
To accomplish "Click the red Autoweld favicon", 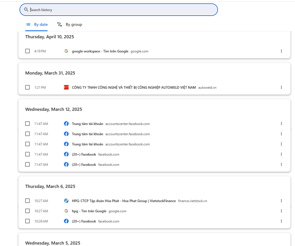I will pos(66,88).
